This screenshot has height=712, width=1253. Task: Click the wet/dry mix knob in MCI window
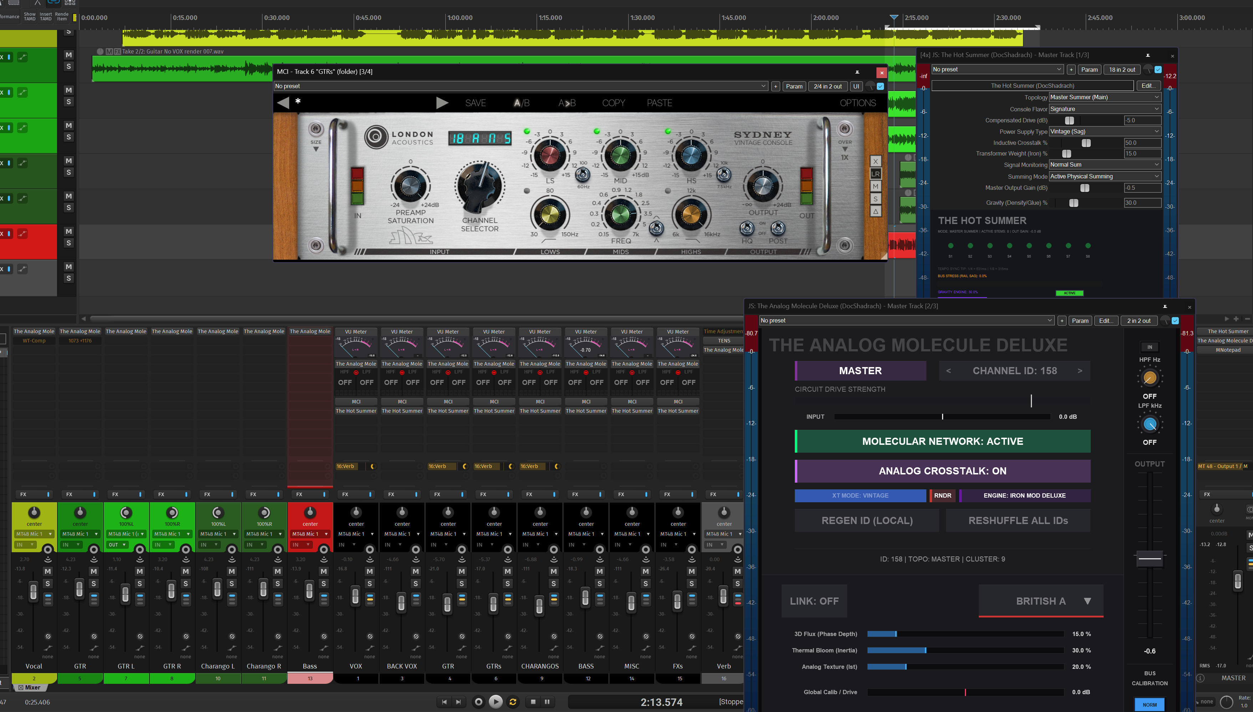click(870, 86)
